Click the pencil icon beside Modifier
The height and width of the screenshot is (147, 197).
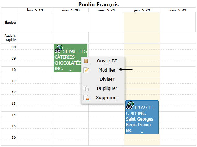(x=86, y=70)
